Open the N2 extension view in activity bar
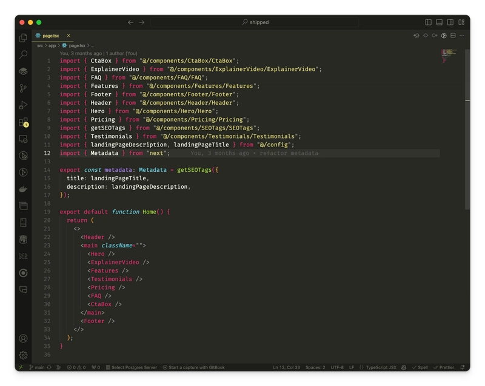Screen dimensions: 485x386 tap(23, 257)
